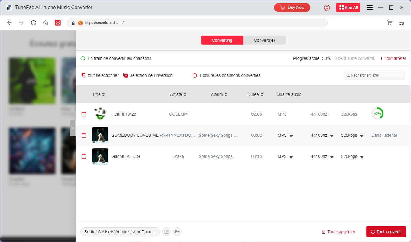Click the soundcloud.com address bar
This screenshot has height=242, width=411.
[x=197, y=23]
